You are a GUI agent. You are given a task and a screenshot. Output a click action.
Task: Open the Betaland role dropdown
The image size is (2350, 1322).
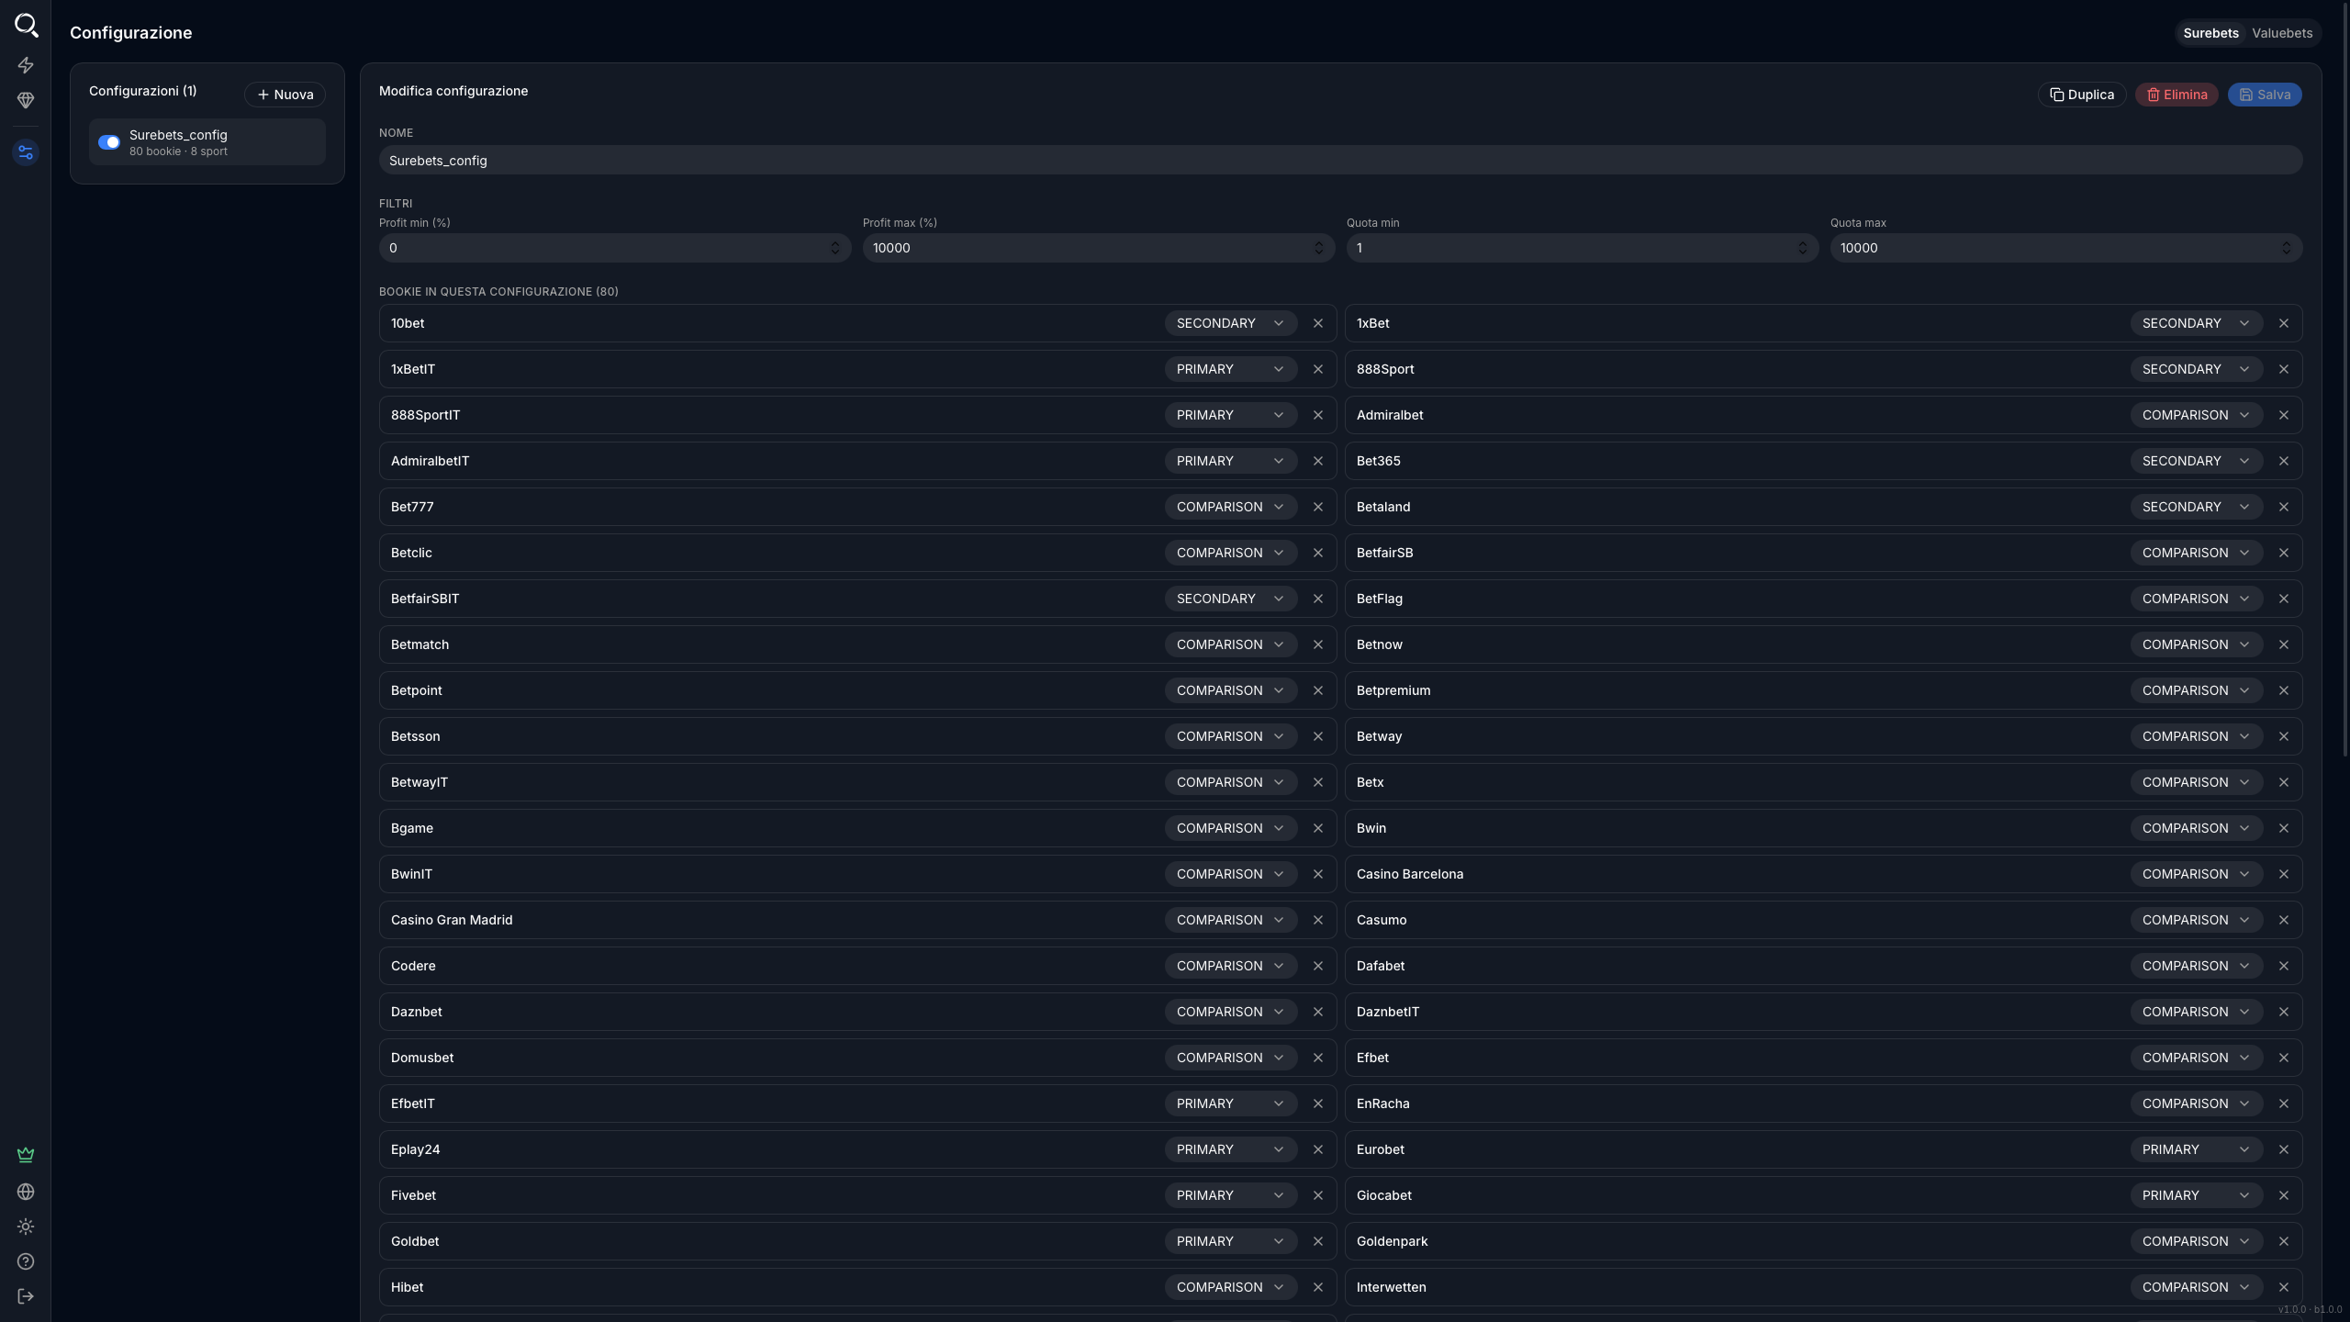[x=2197, y=507]
